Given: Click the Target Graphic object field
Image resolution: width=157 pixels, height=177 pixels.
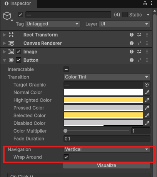Looking at the screenshot, I should tap(104, 85).
